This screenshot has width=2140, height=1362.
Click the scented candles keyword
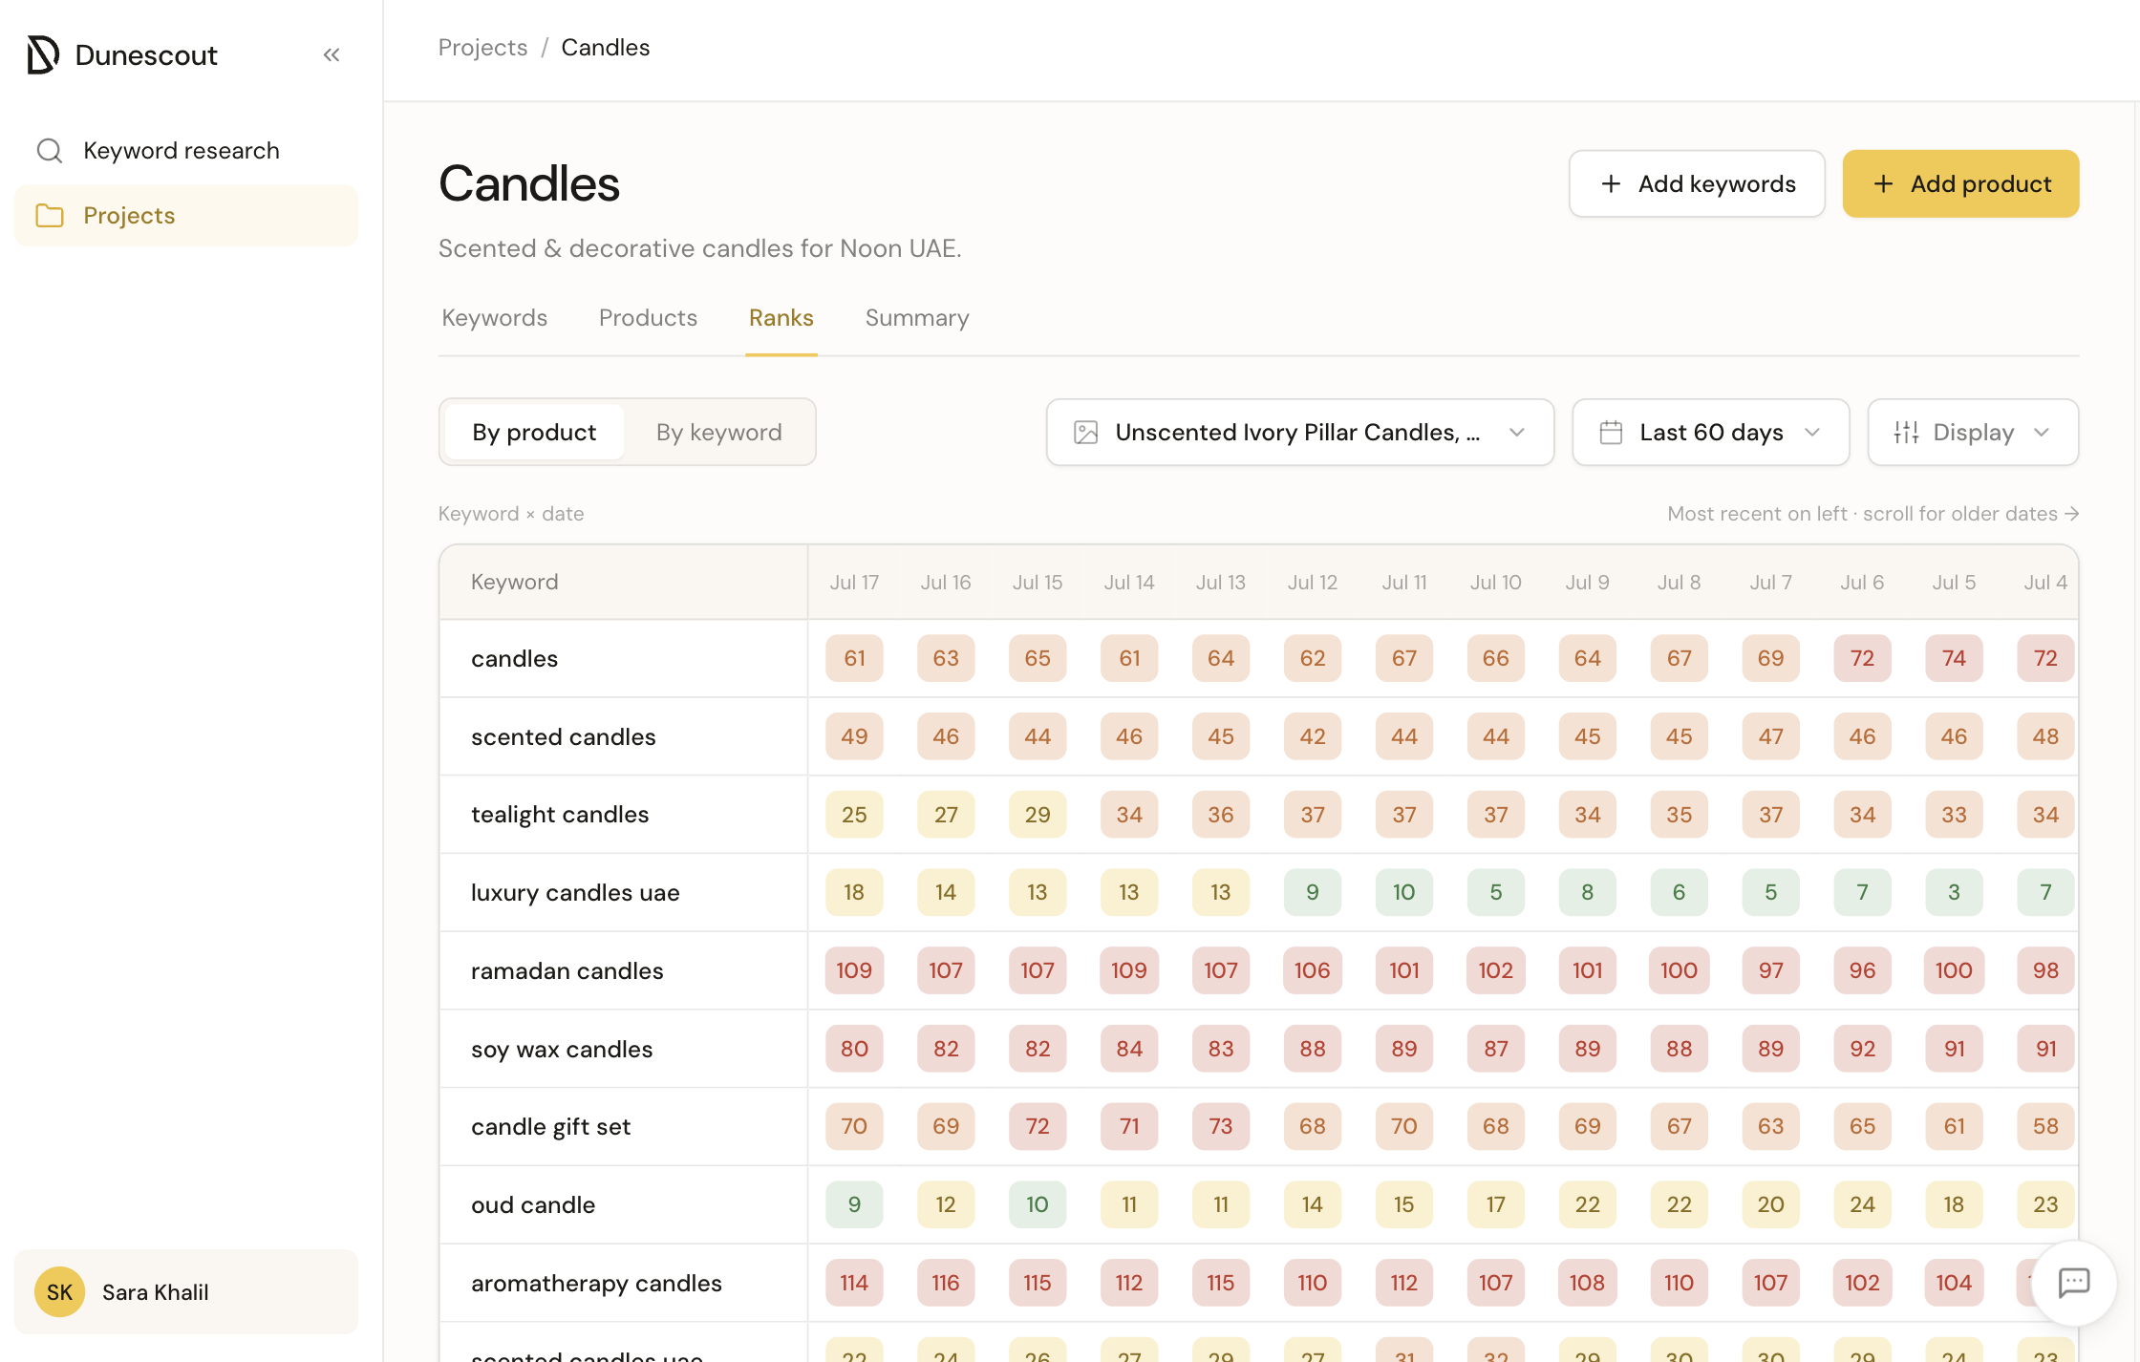[x=564, y=737]
